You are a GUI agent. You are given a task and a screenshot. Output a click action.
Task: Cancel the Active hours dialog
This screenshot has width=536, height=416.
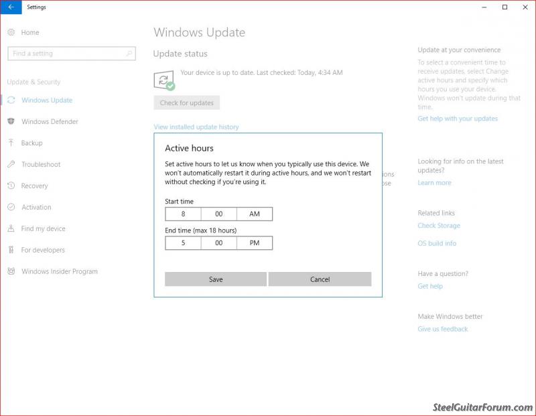pos(320,279)
